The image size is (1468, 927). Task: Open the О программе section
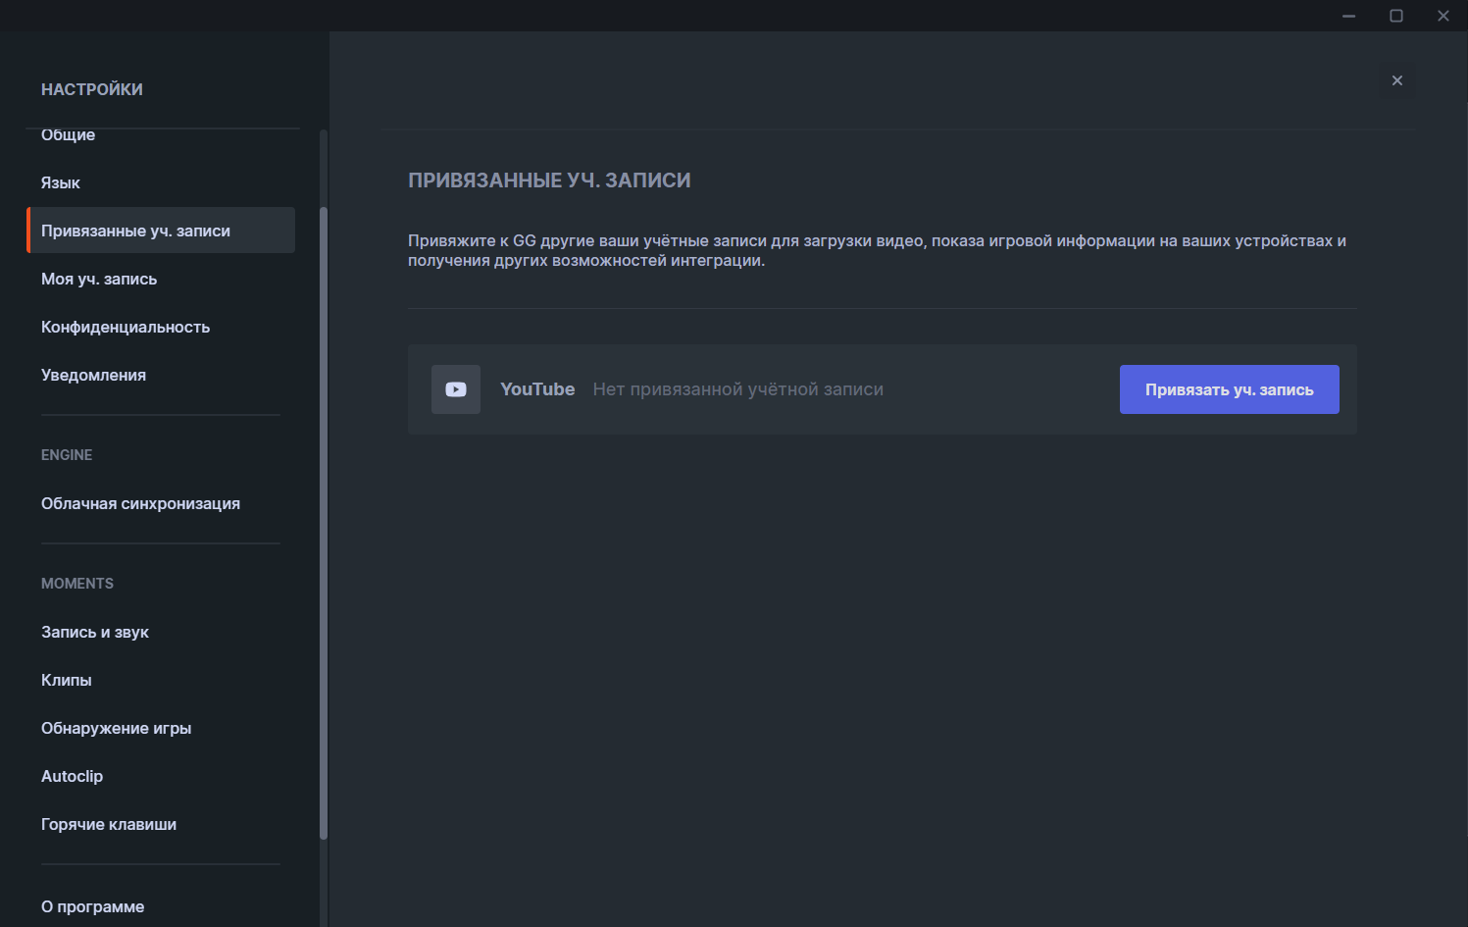[92, 907]
